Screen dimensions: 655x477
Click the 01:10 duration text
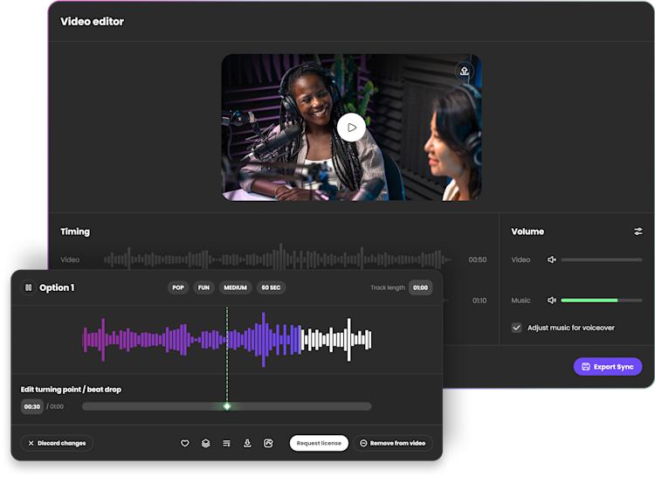pyautogui.click(x=479, y=301)
